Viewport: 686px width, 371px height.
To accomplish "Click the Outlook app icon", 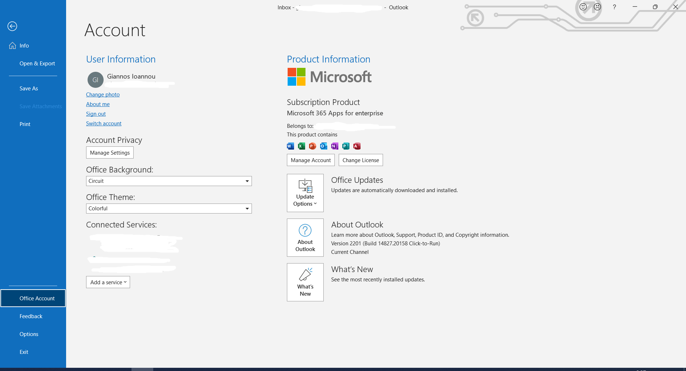I will click(324, 146).
